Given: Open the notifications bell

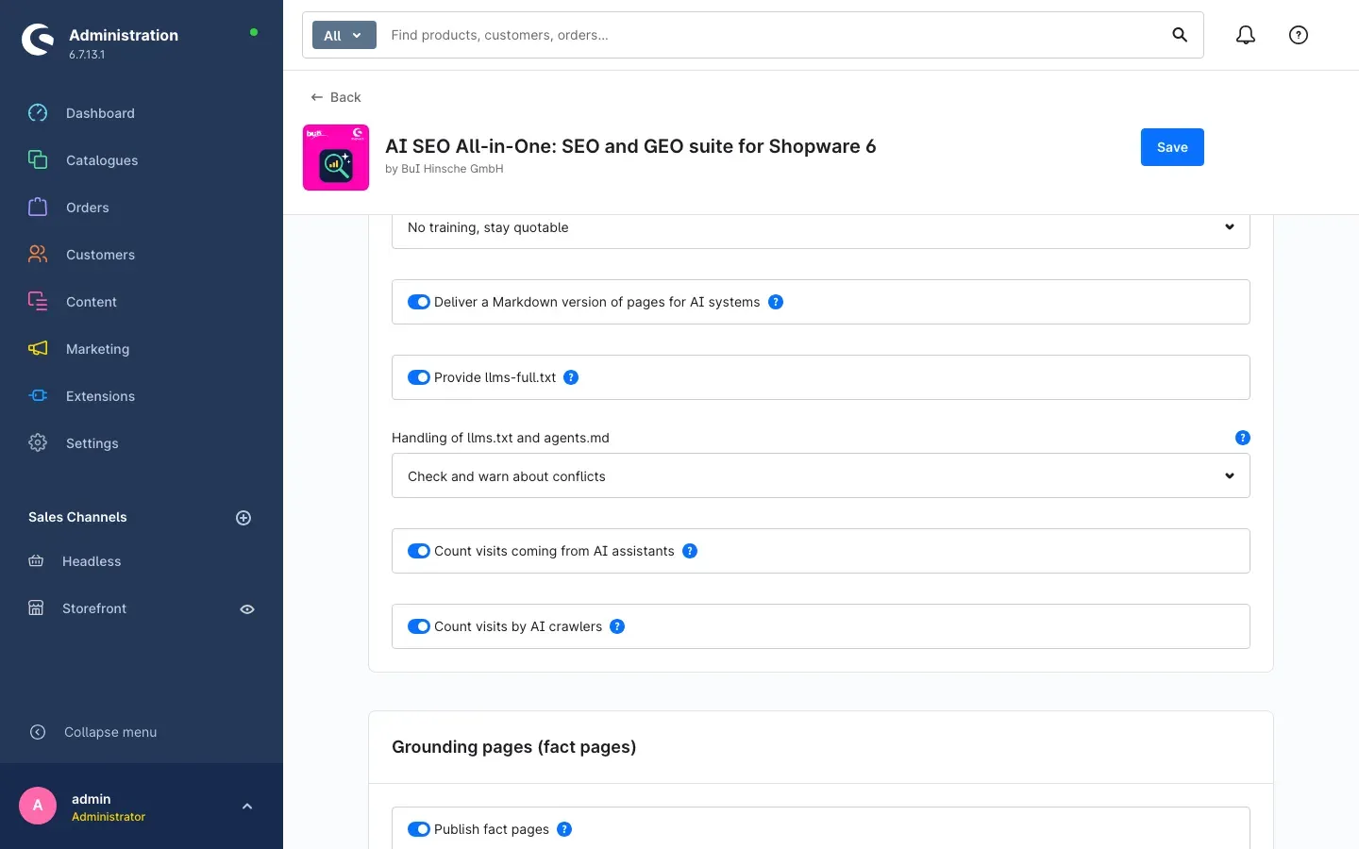Looking at the screenshot, I should (x=1246, y=35).
